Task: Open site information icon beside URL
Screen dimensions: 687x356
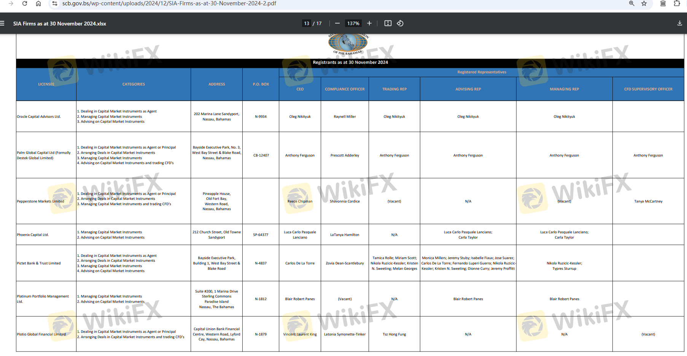Action: click(x=55, y=3)
